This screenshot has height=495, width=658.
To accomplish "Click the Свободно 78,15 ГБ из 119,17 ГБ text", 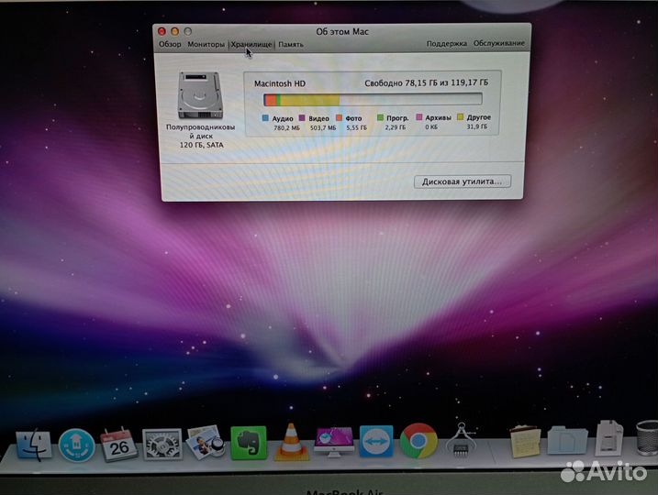I will (427, 82).
